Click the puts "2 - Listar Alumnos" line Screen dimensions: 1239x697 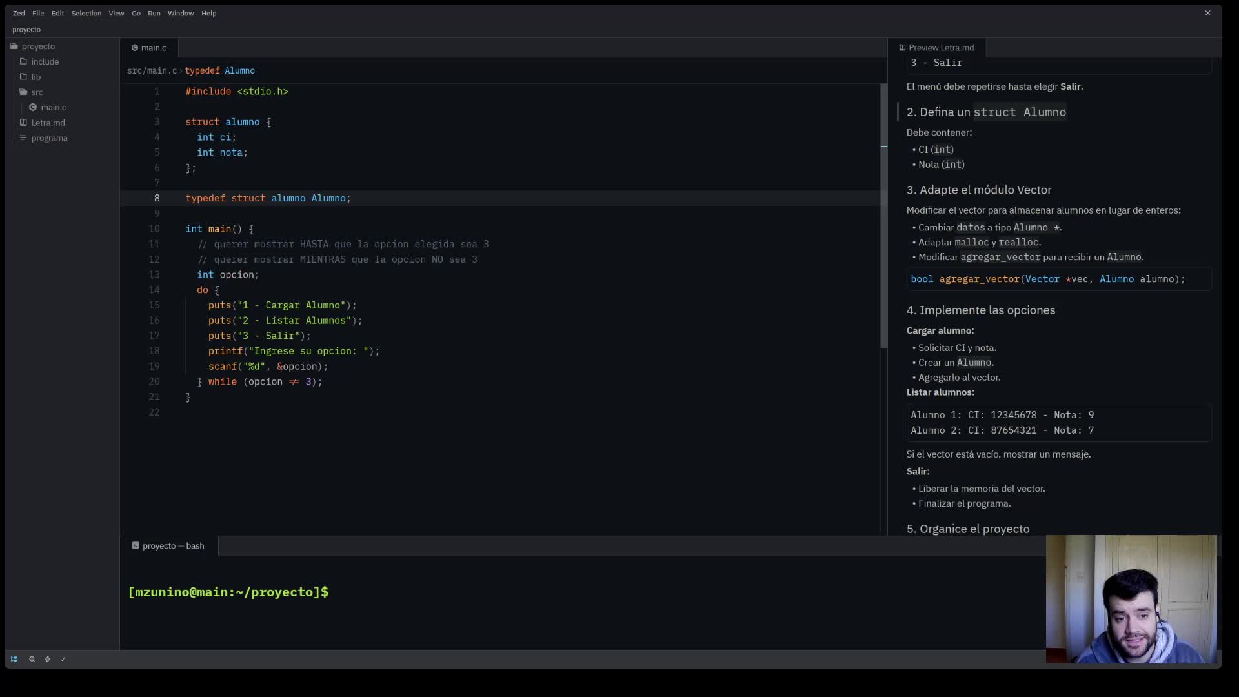285,320
